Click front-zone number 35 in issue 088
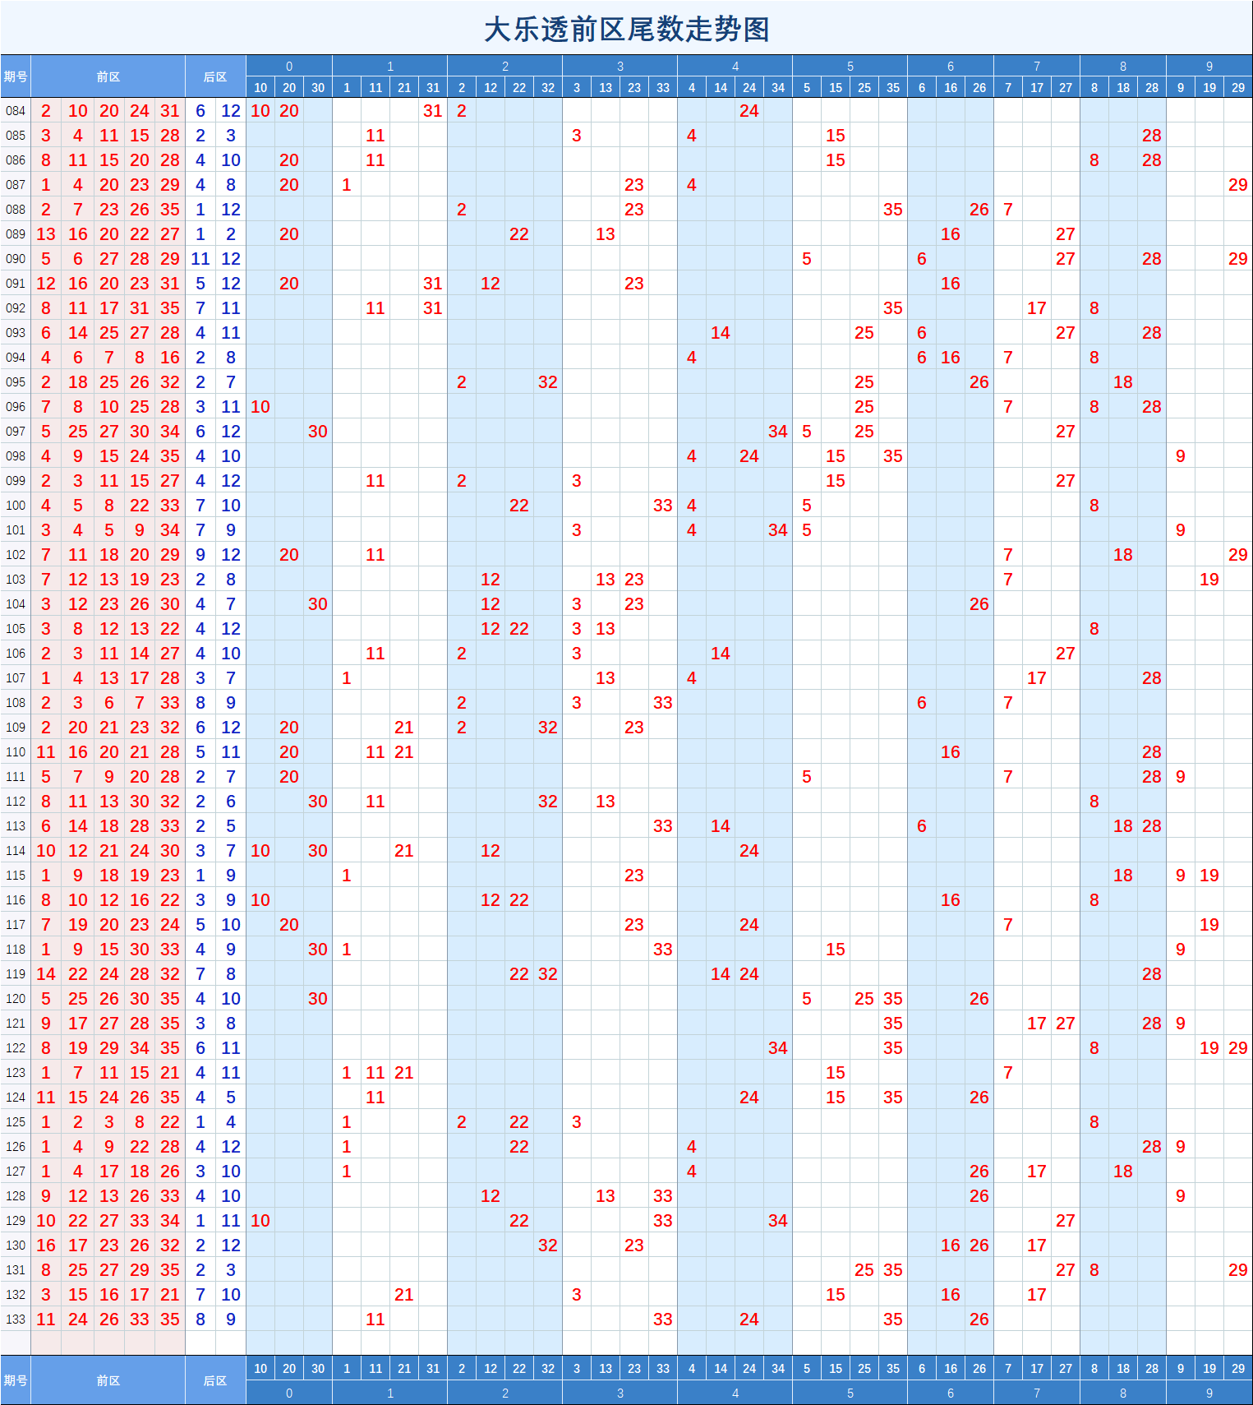 coord(170,210)
